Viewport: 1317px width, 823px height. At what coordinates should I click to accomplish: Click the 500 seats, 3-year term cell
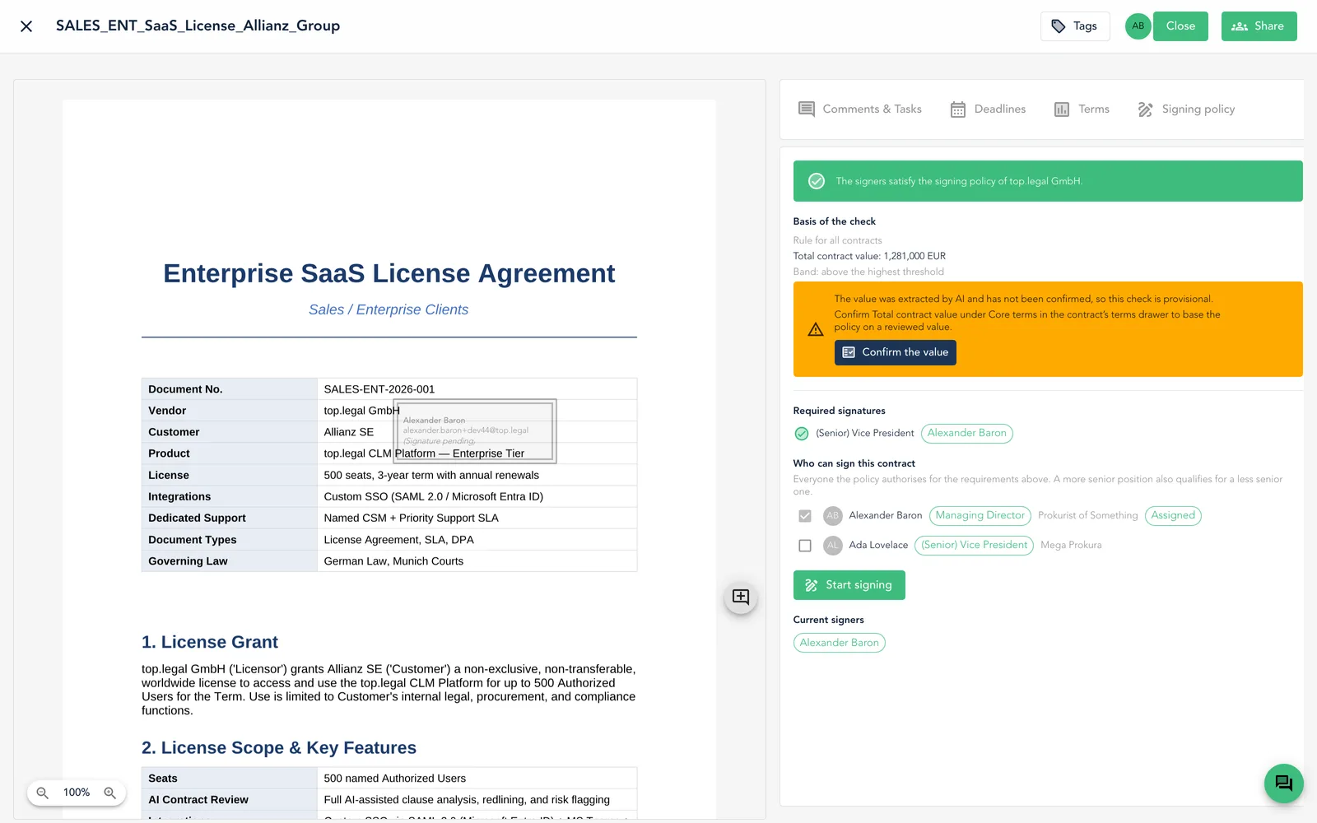477,476
